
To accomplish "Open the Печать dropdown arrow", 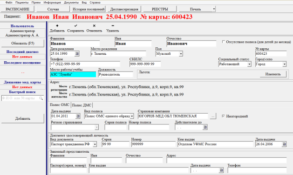I will pos(214,9).
